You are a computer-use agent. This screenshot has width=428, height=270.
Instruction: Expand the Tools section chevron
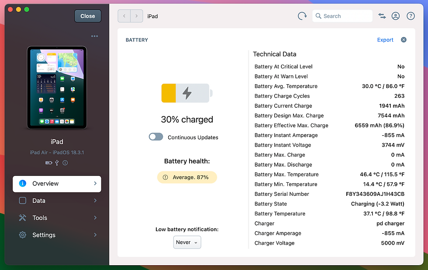95,218
